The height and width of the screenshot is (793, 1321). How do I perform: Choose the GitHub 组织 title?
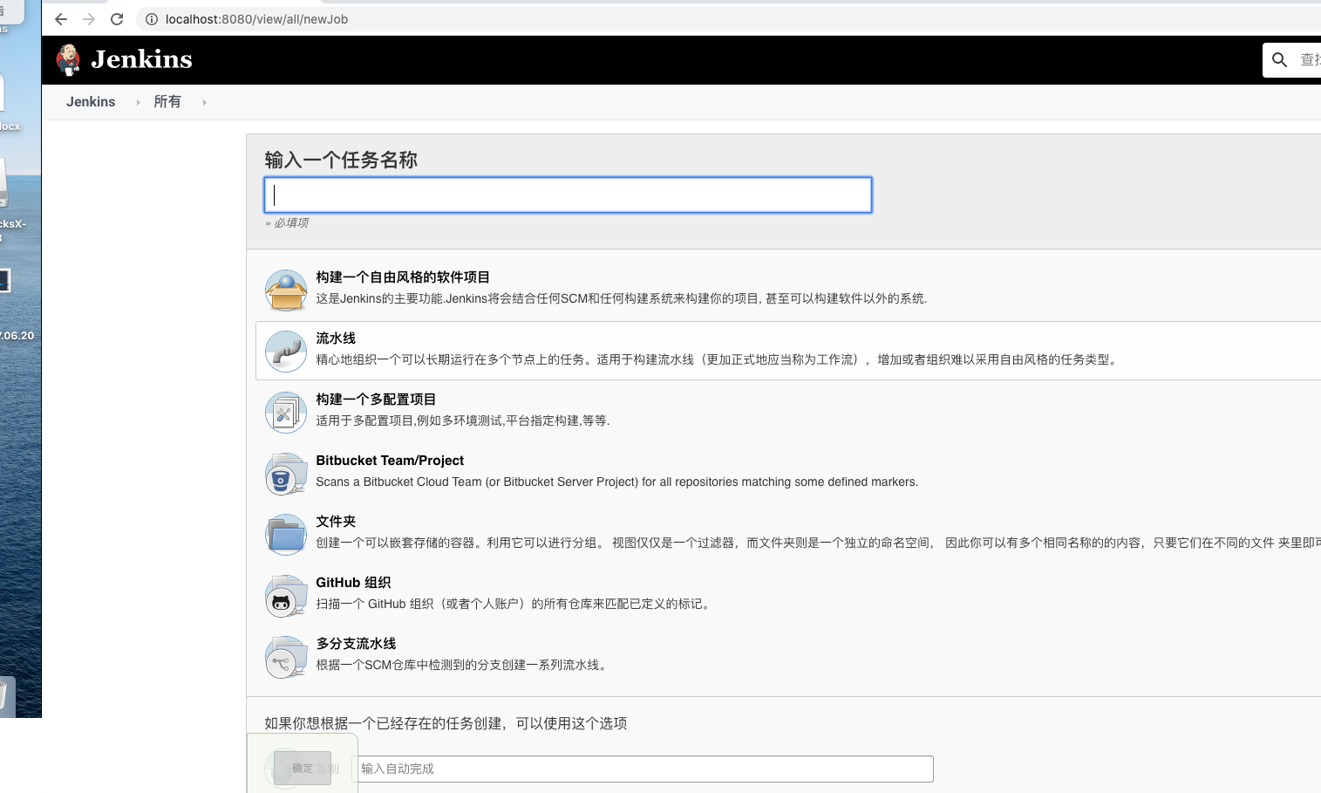(x=353, y=583)
